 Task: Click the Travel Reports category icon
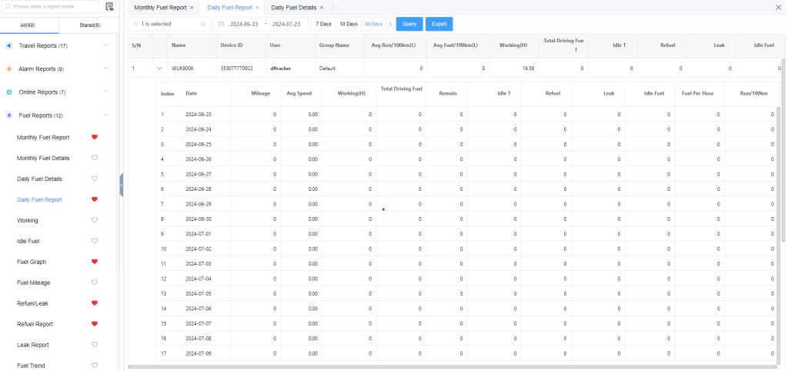(9, 46)
